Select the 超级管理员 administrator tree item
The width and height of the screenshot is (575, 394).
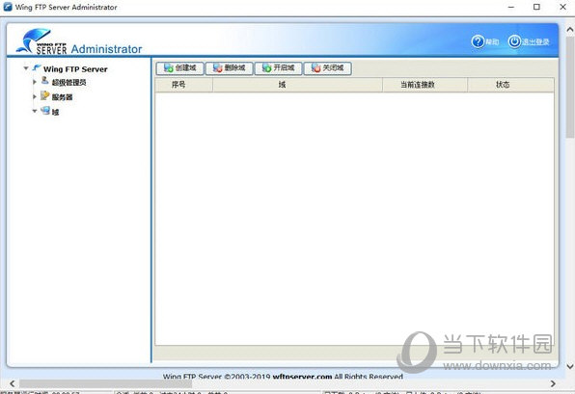coord(68,83)
